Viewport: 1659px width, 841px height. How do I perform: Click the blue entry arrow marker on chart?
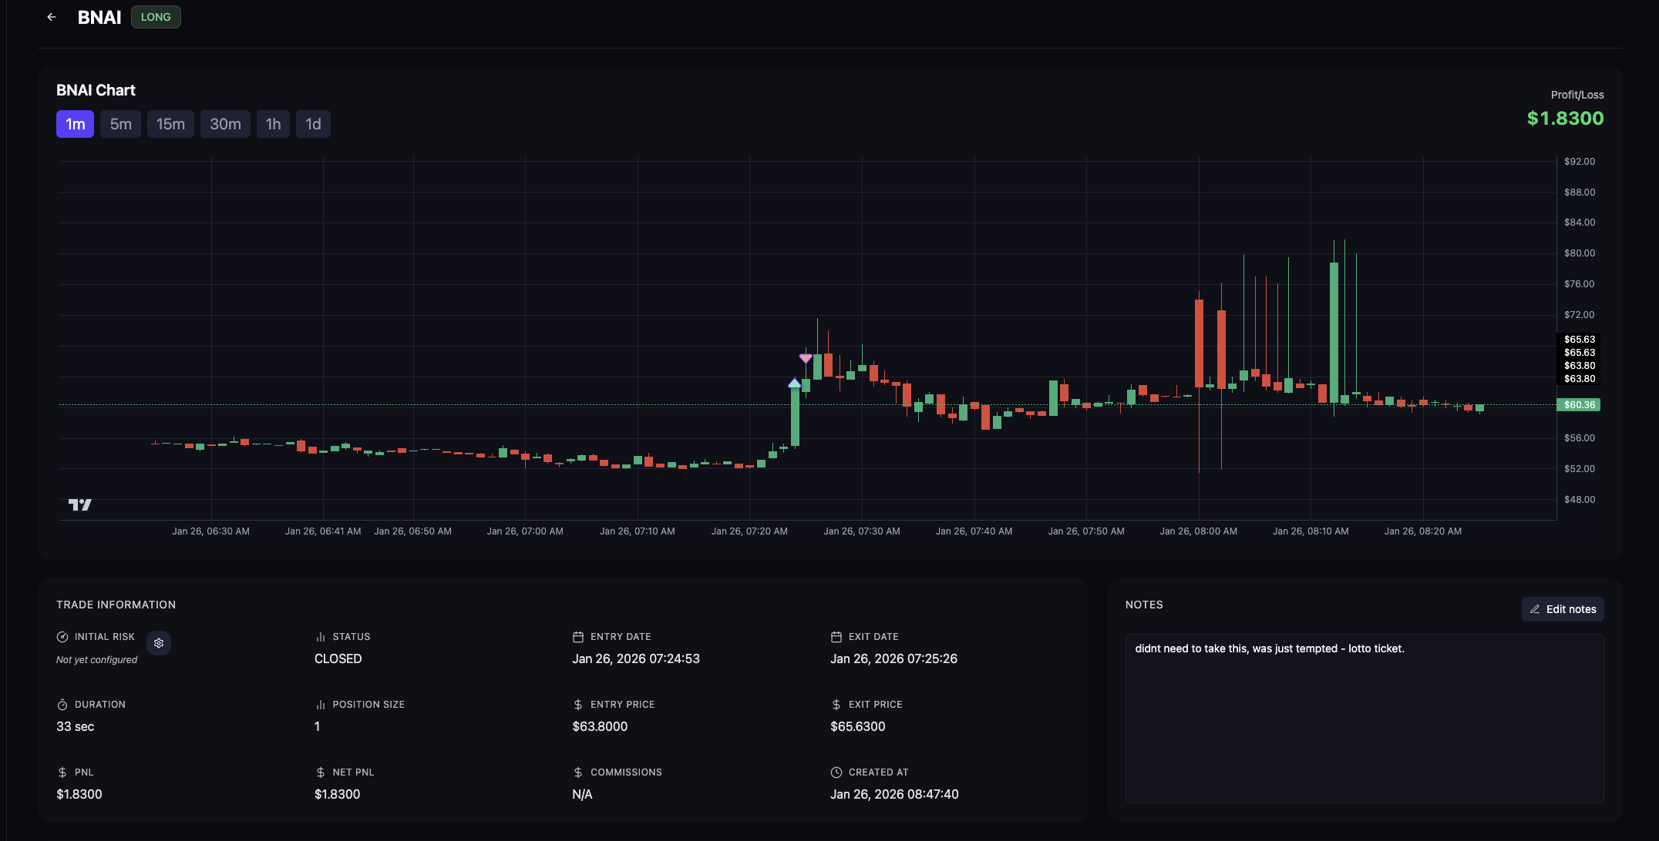(x=794, y=383)
